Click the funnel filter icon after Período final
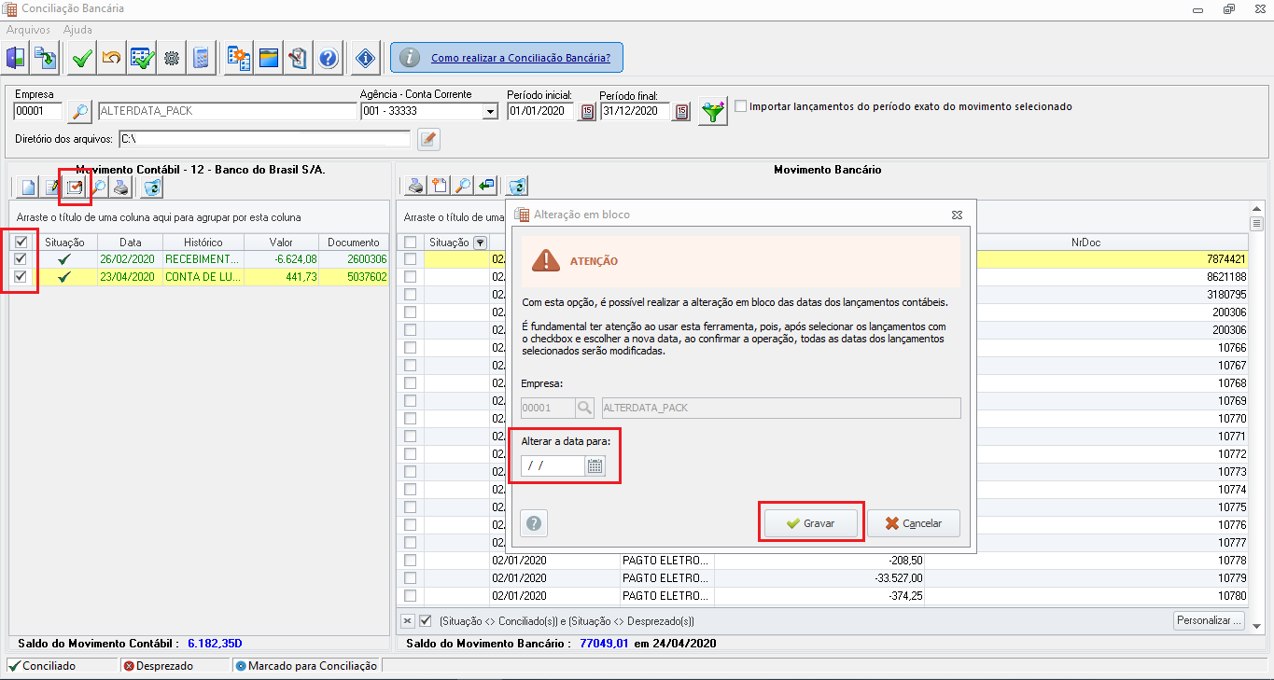Image resolution: width=1274 pixels, height=680 pixels. point(713,112)
